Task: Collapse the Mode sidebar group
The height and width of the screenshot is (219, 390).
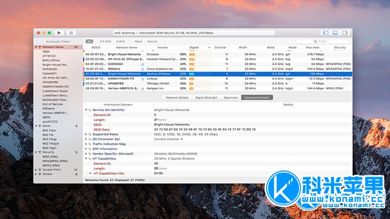Action: pyautogui.click(x=36, y=126)
